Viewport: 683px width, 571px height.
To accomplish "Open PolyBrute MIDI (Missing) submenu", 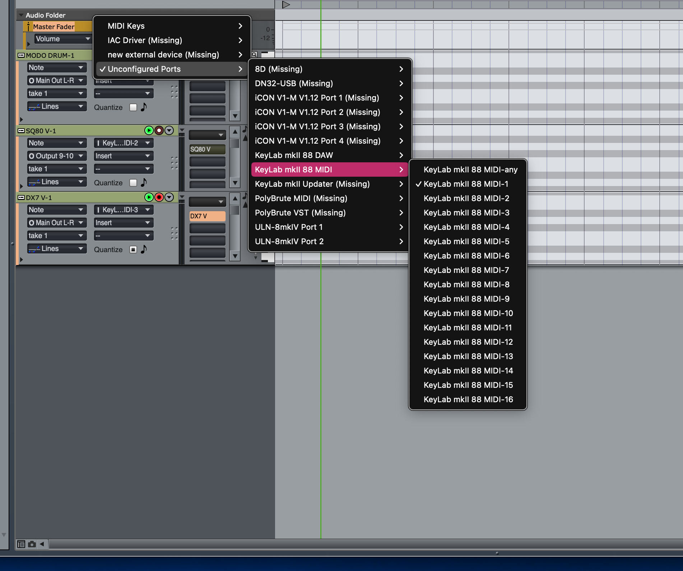I will click(x=330, y=198).
